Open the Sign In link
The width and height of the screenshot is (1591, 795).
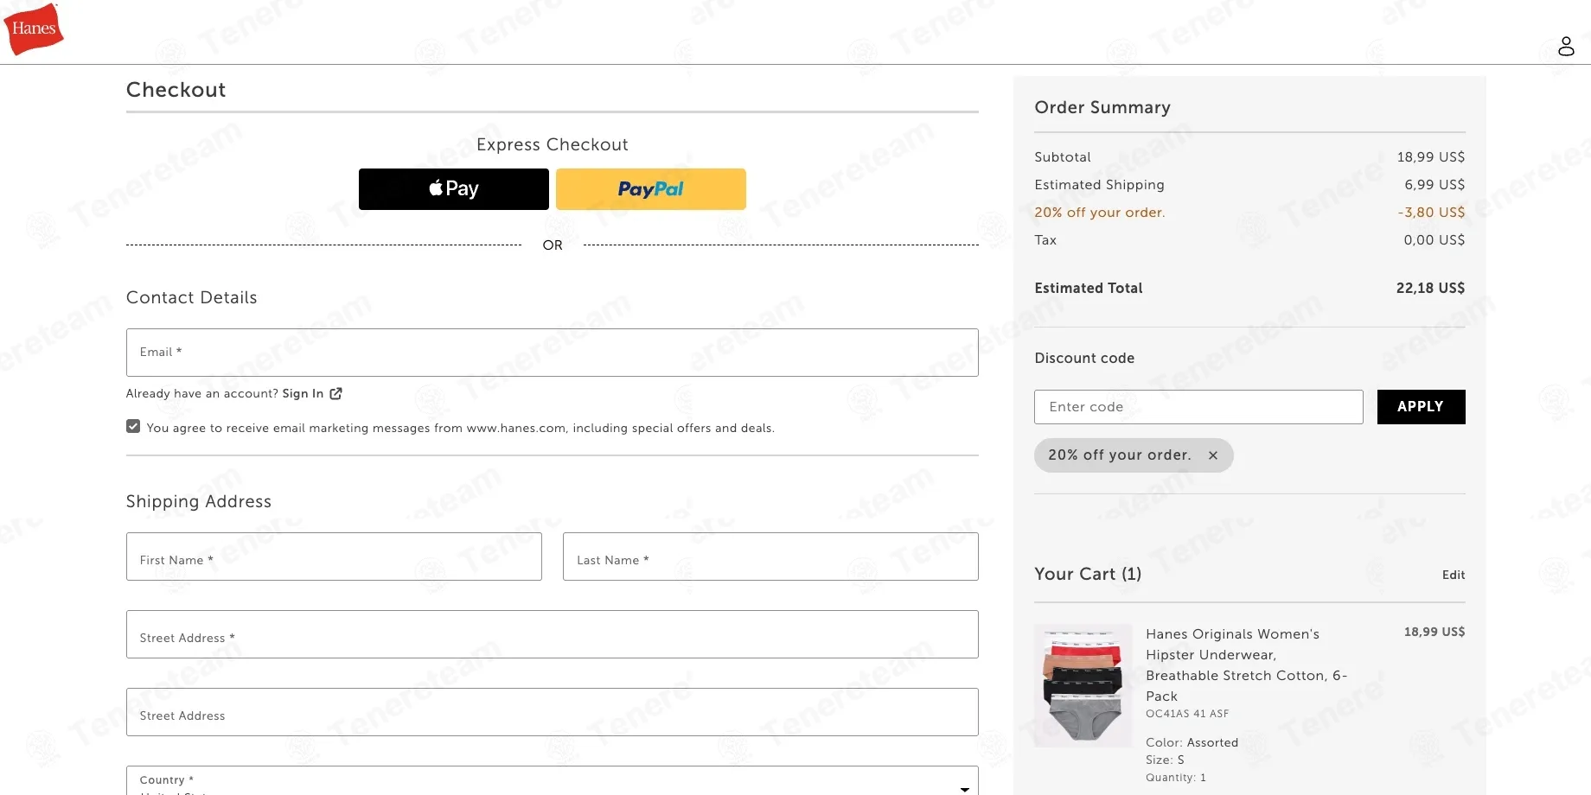coord(303,393)
